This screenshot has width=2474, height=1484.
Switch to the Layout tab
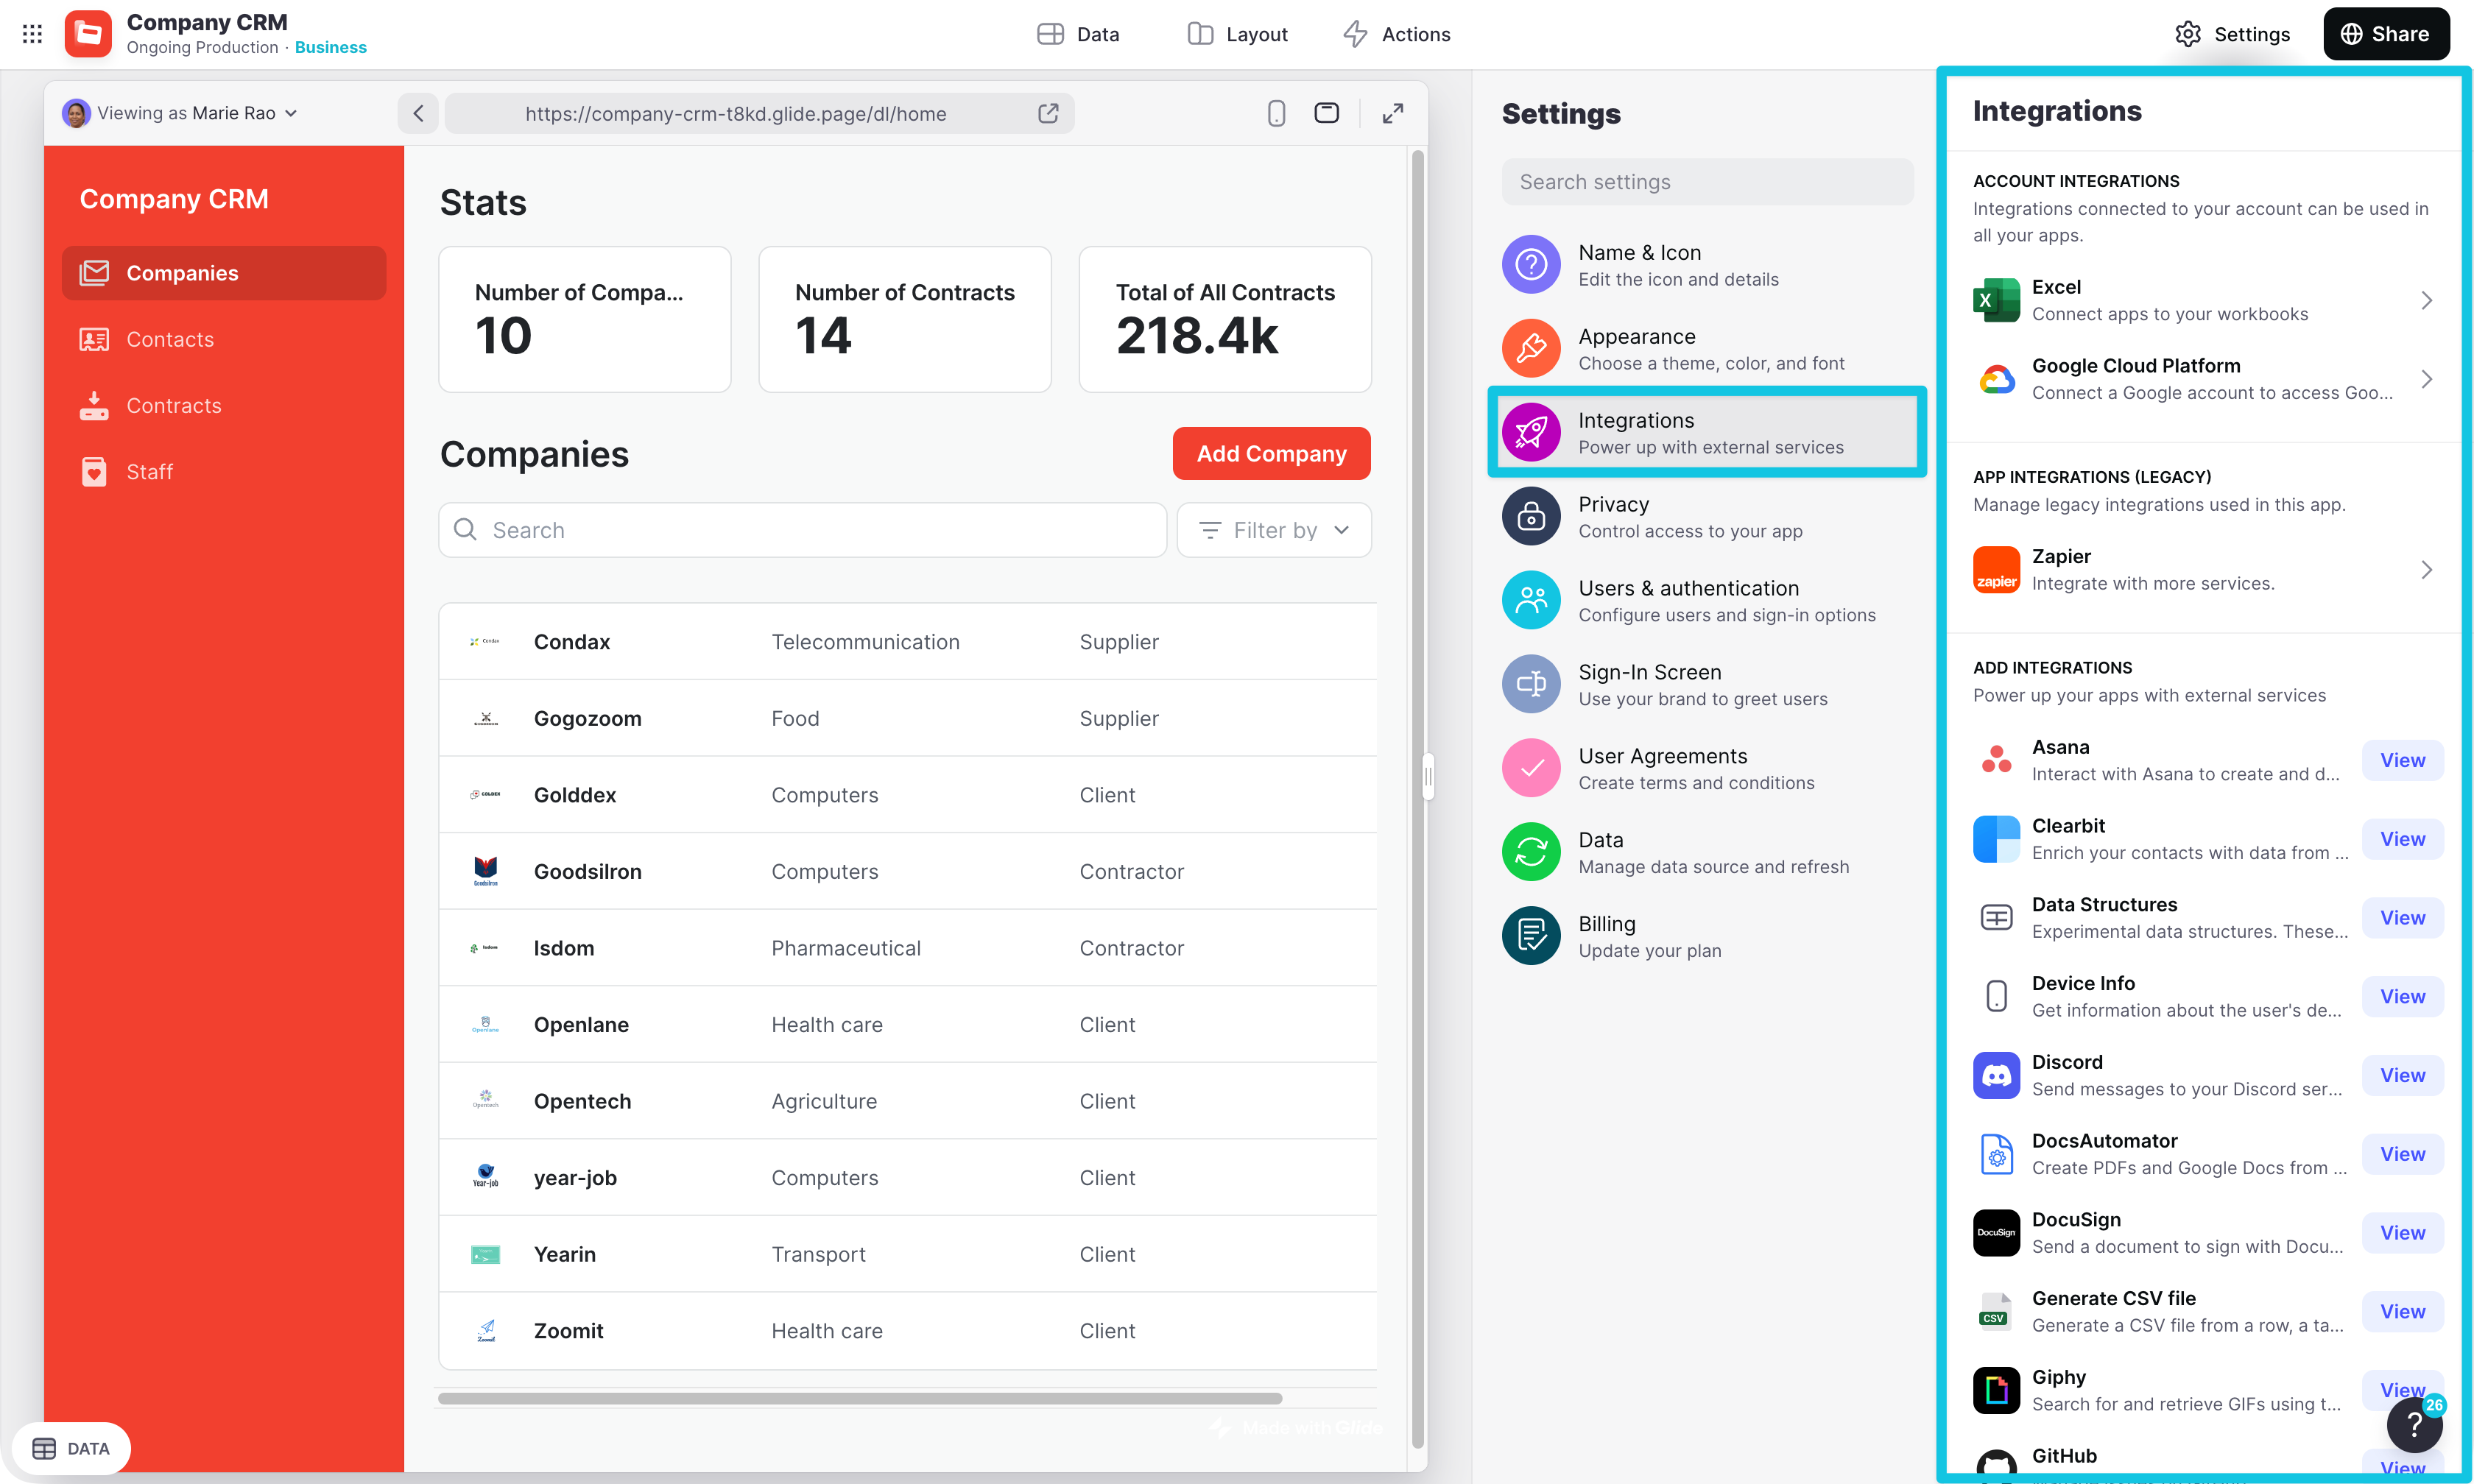[1237, 34]
